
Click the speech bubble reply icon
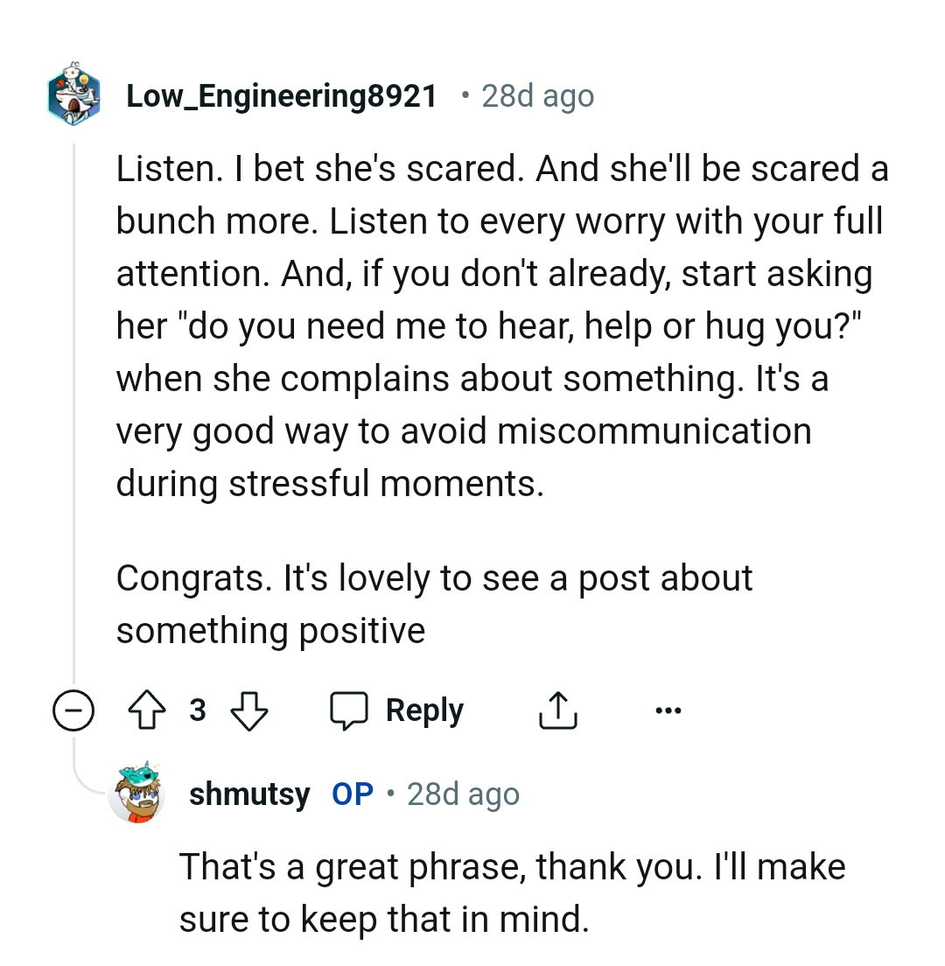tap(348, 711)
